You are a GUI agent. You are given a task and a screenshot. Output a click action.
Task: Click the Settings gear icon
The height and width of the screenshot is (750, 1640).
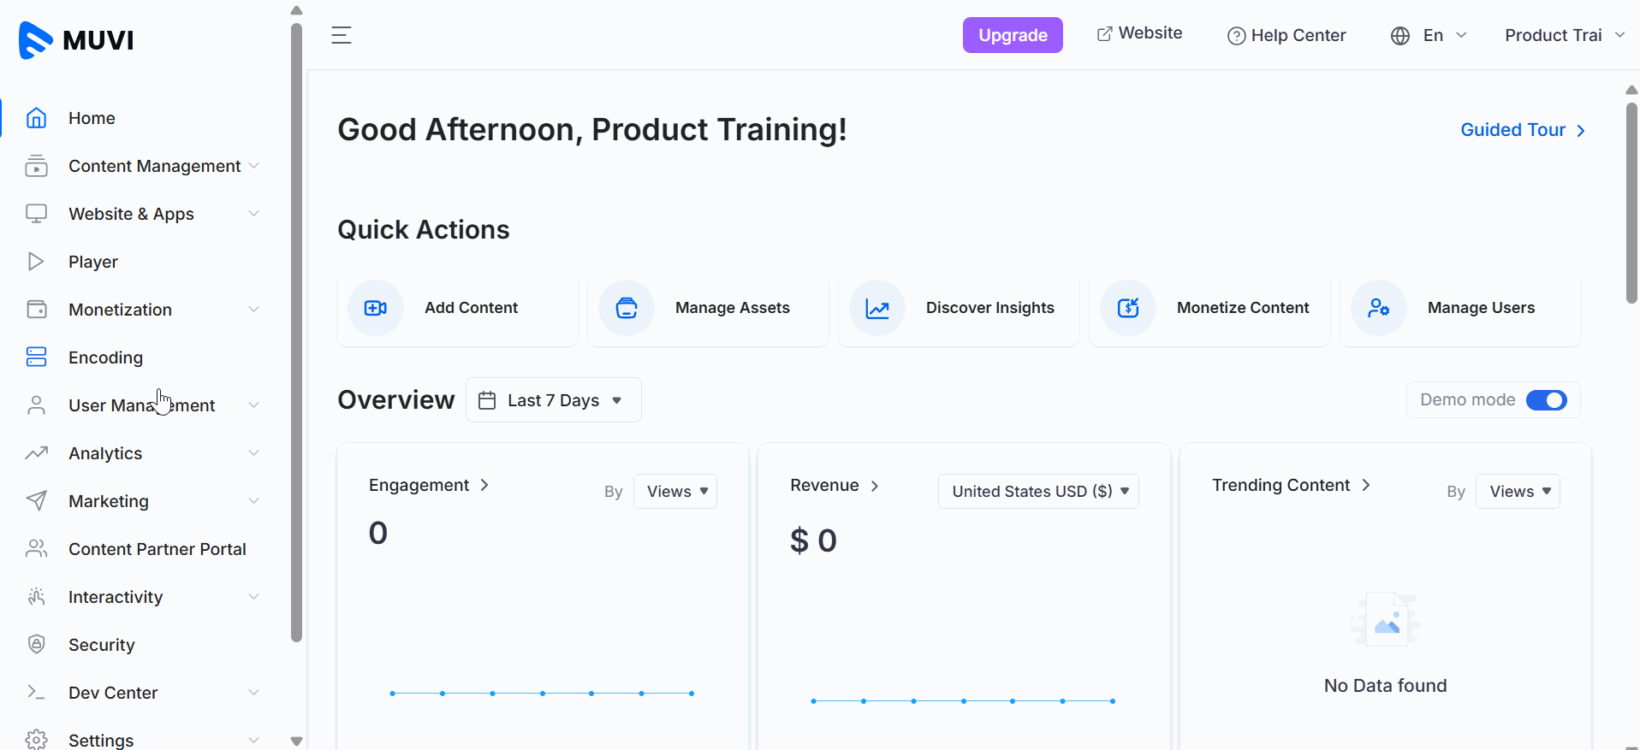pos(36,740)
